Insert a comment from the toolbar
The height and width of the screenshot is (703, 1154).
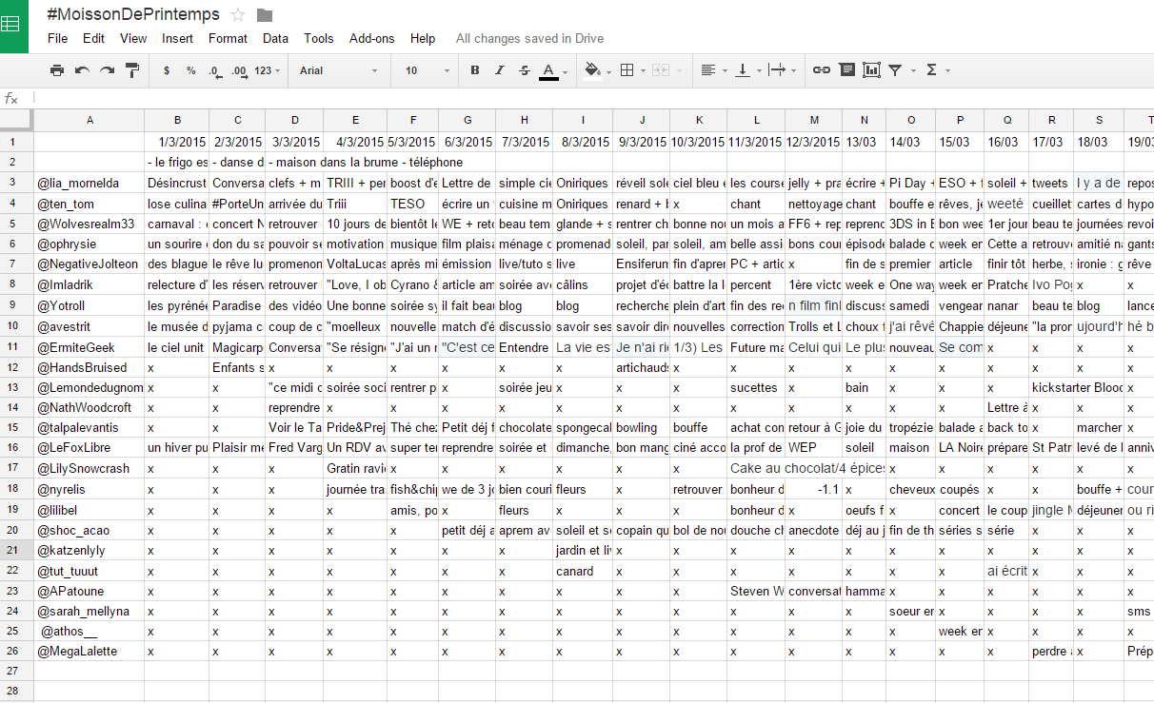(846, 70)
